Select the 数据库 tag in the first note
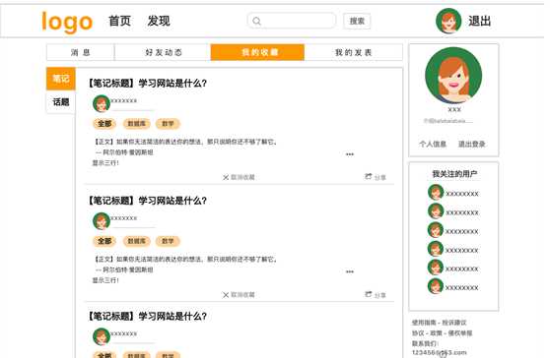 pos(136,124)
